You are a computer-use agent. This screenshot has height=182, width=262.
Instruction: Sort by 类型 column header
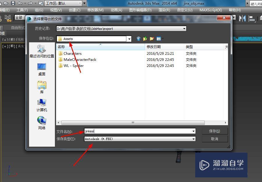click(204, 47)
